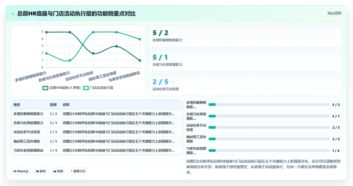Click the 说明 column header
The width and height of the screenshot is (353, 186).
66,105
